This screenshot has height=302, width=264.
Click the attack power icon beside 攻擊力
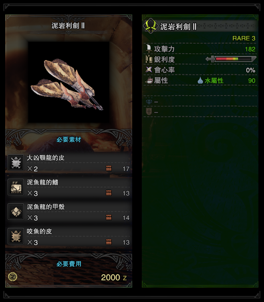click(149, 49)
